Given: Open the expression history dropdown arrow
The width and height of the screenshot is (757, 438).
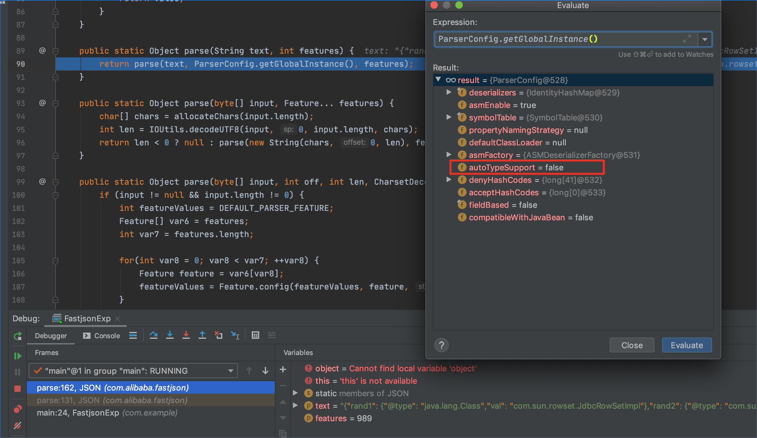Looking at the screenshot, I should [705, 39].
